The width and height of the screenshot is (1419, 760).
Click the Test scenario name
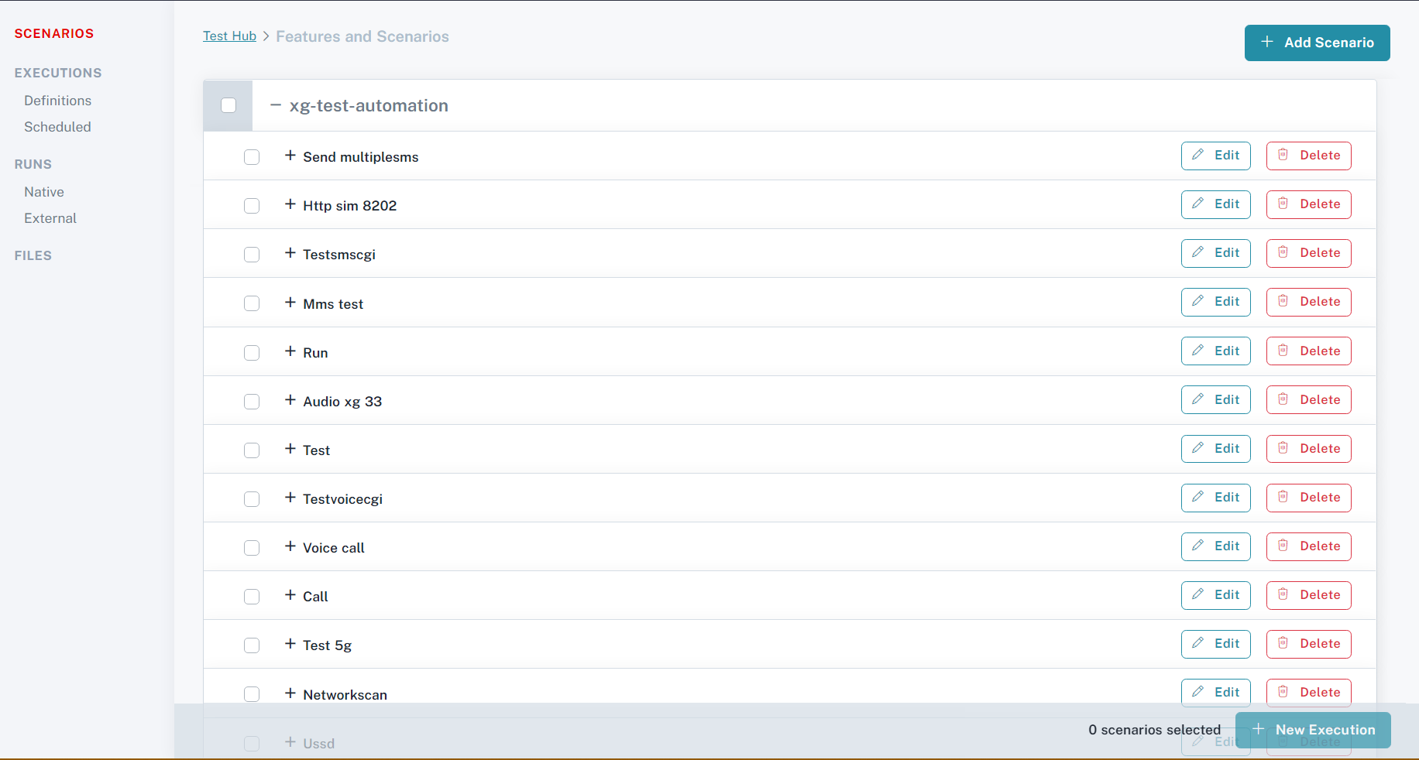(316, 450)
